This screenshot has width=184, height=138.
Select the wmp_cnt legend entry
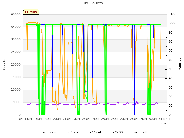point(47,132)
